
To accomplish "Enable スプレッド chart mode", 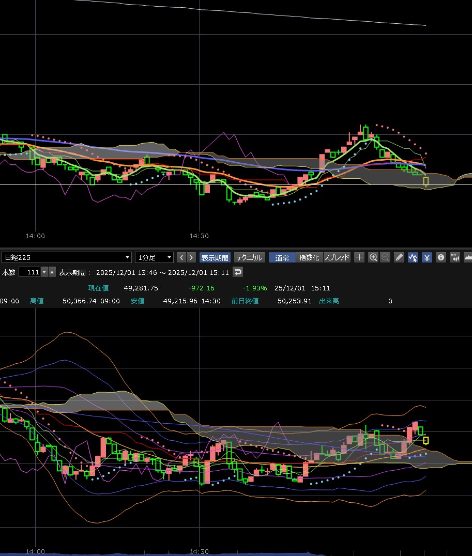I will click(x=337, y=257).
